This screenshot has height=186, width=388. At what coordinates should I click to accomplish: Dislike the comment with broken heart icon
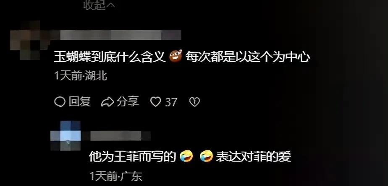pyautogui.click(x=194, y=102)
